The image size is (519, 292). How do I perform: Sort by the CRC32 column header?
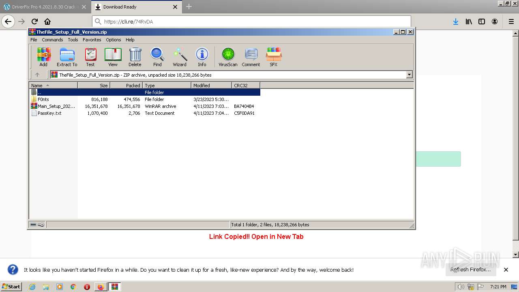(246, 85)
